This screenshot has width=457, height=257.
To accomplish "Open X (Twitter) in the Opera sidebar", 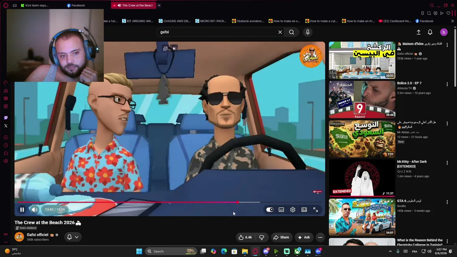I will click(6, 126).
